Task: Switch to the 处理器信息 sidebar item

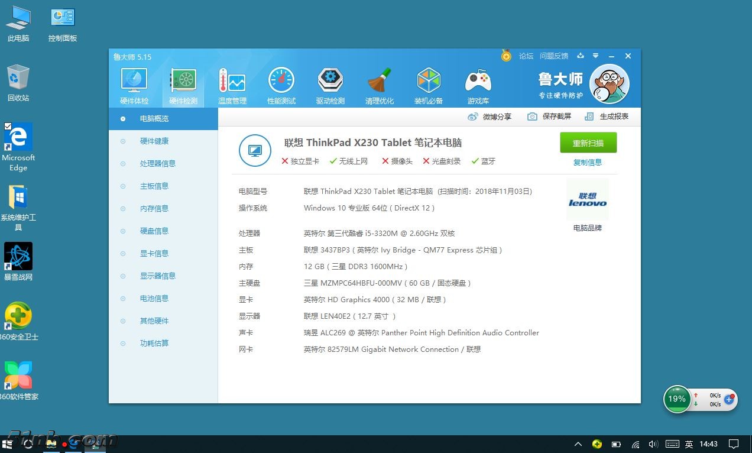Action: [157, 164]
